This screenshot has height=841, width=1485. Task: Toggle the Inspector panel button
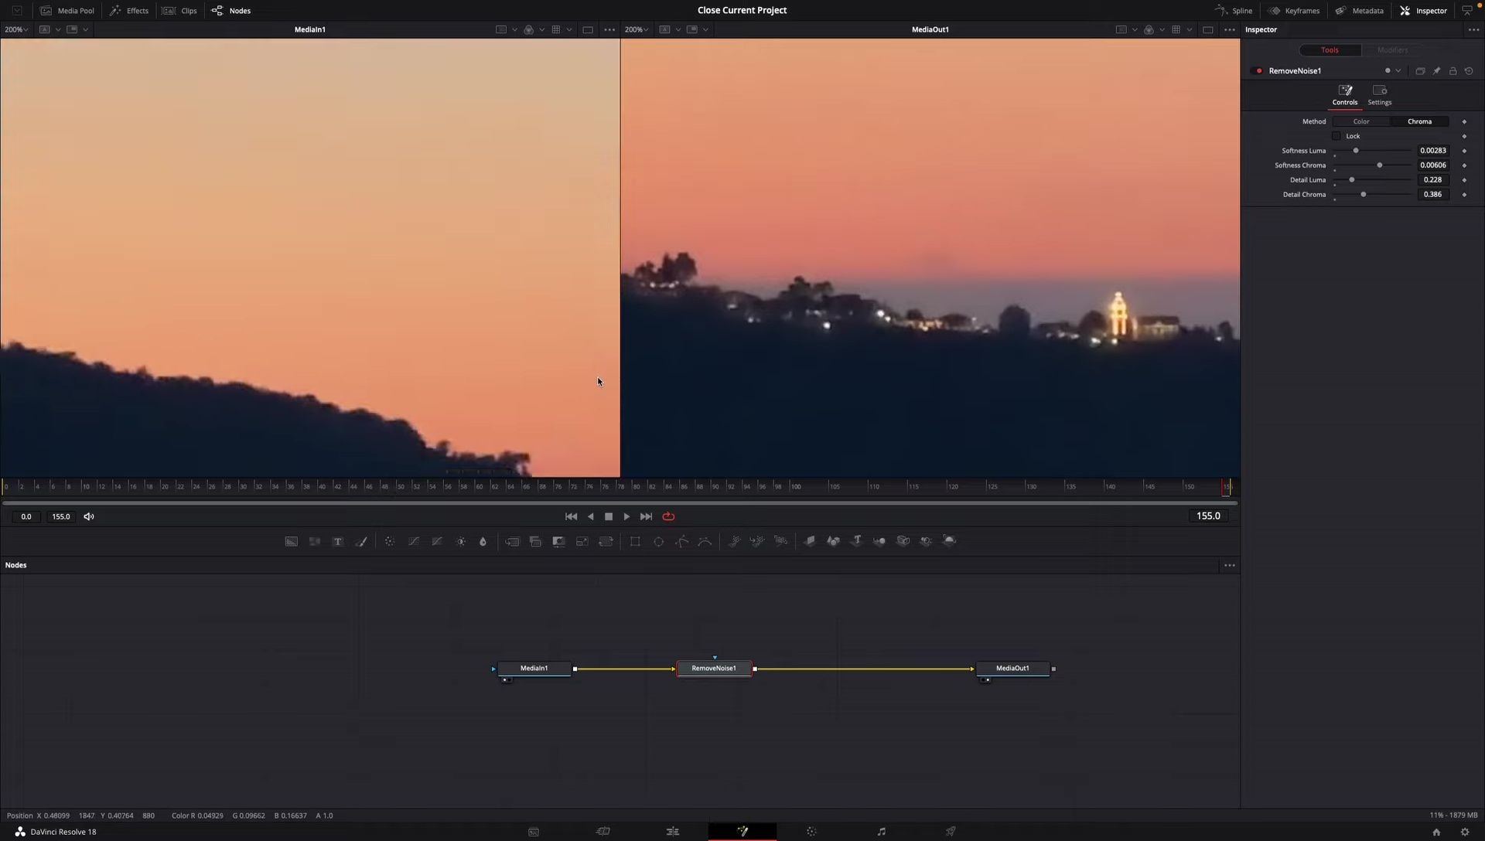[x=1423, y=11]
